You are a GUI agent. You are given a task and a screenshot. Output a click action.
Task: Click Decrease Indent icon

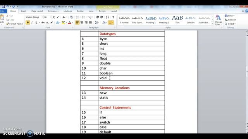[97, 17]
